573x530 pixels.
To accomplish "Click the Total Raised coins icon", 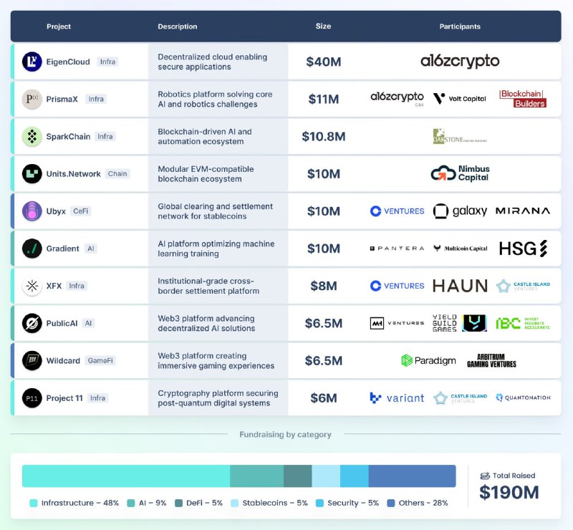I will pos(485,476).
